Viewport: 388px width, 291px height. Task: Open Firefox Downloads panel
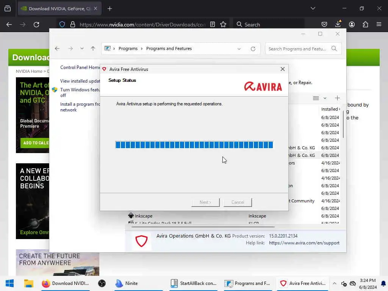point(338,24)
